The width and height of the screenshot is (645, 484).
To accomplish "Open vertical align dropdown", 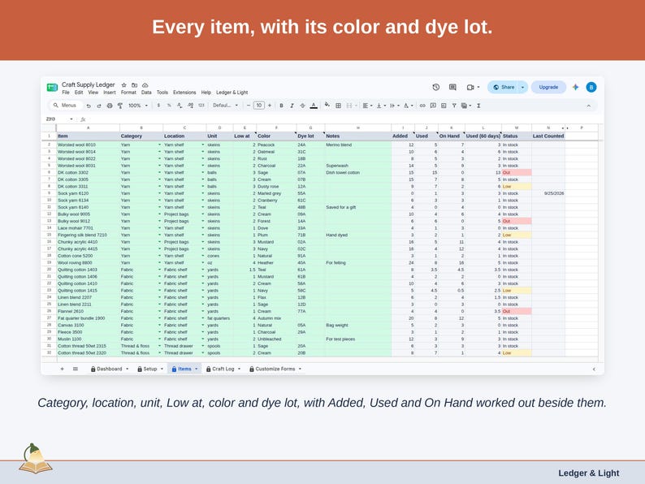I will (x=381, y=106).
